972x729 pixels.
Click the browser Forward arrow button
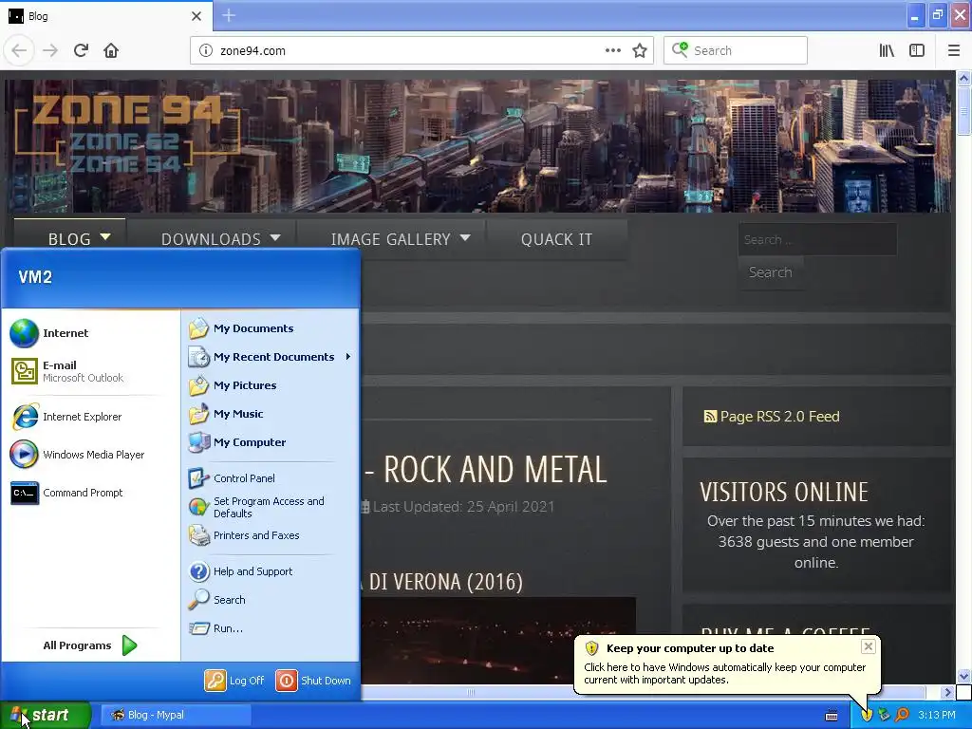click(50, 50)
